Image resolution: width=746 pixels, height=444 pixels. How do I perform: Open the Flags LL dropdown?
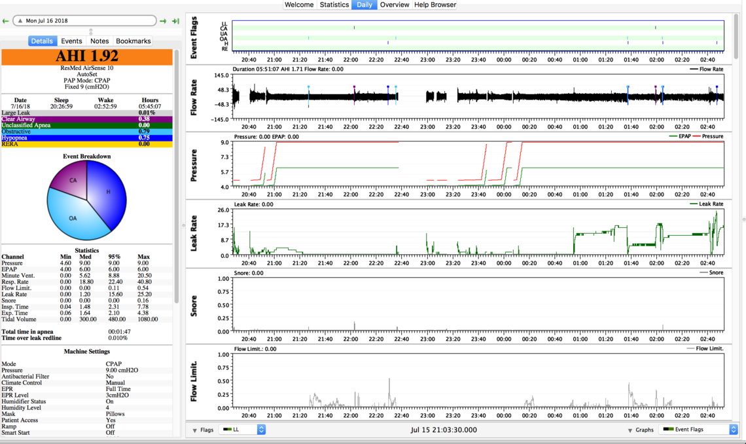click(243, 430)
